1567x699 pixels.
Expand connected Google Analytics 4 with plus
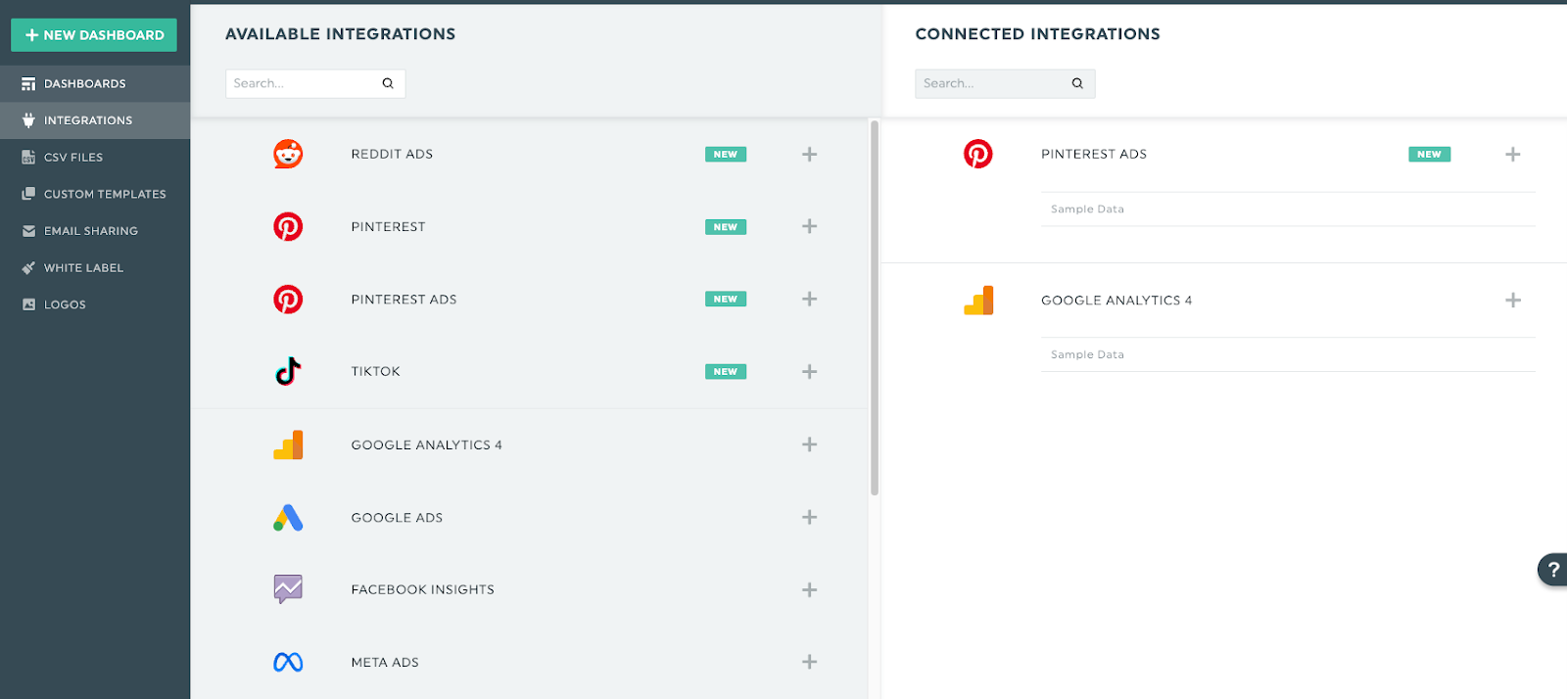coord(1512,301)
